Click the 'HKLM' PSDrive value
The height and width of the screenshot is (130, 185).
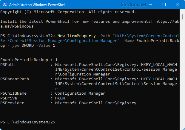point(60,98)
